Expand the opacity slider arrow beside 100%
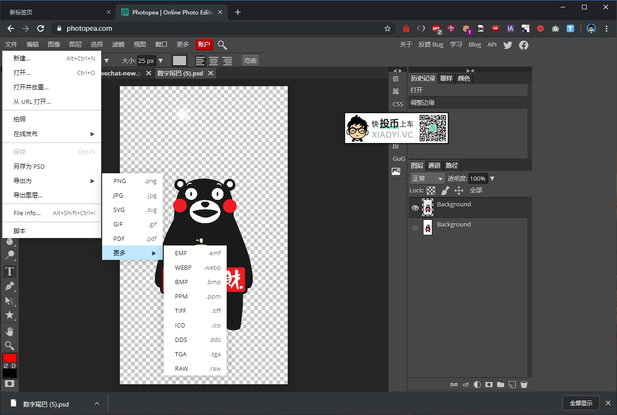The height and width of the screenshot is (415, 617). pyautogui.click(x=492, y=179)
